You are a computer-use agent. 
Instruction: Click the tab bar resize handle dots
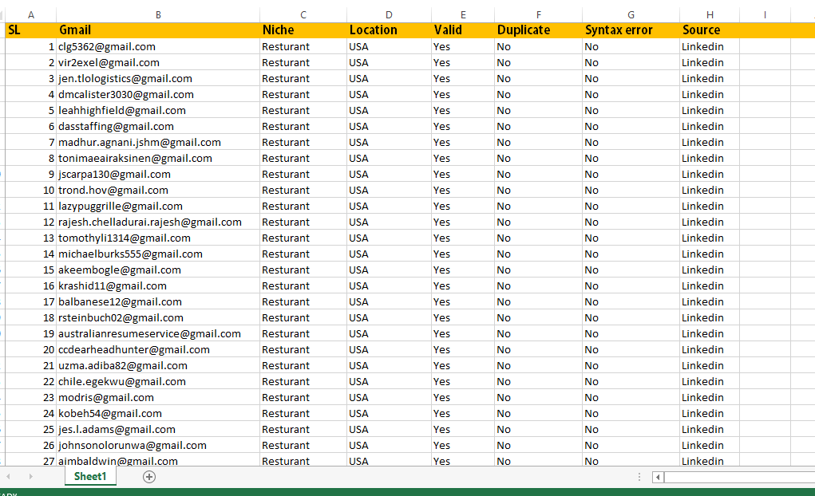click(639, 477)
